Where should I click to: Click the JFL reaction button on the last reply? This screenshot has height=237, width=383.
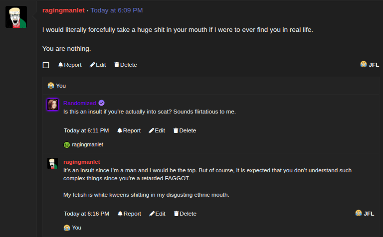tap(365, 214)
